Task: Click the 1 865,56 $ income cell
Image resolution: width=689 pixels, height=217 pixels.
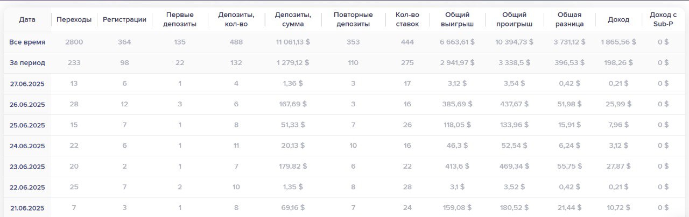Action: tap(618, 42)
